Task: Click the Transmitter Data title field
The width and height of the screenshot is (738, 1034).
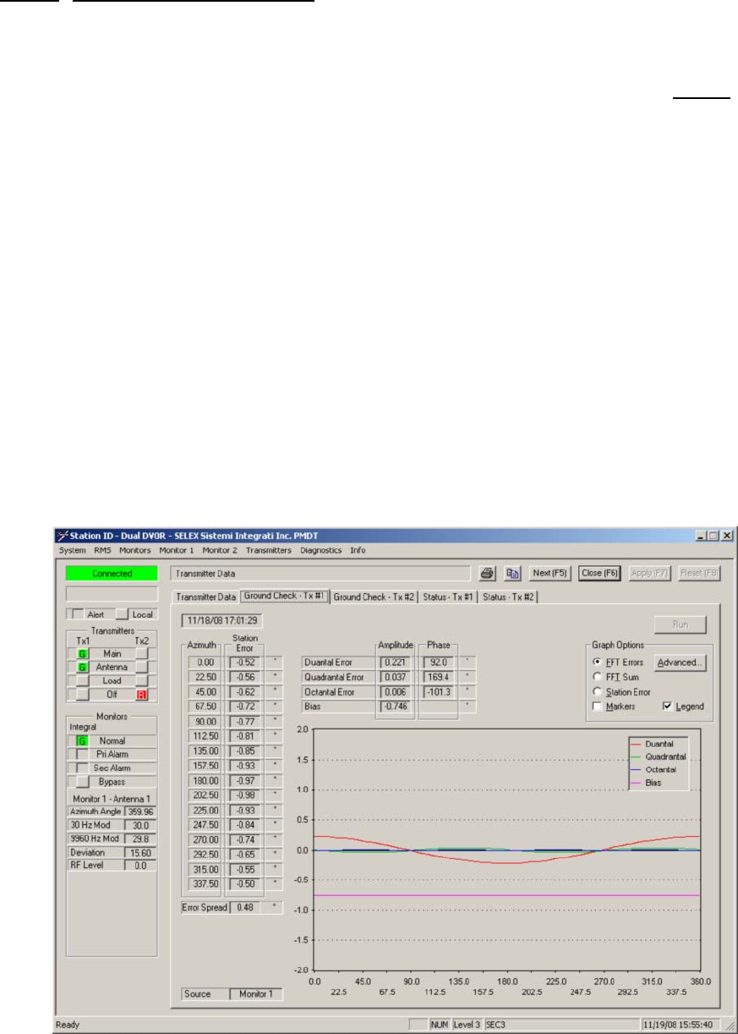Action: coord(320,573)
